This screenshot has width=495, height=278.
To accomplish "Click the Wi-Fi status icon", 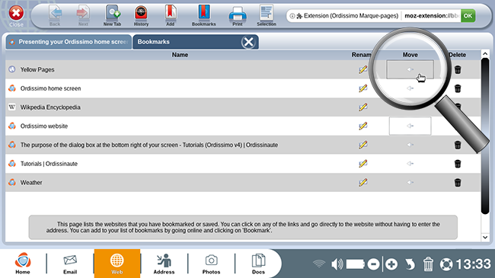I will (319, 264).
